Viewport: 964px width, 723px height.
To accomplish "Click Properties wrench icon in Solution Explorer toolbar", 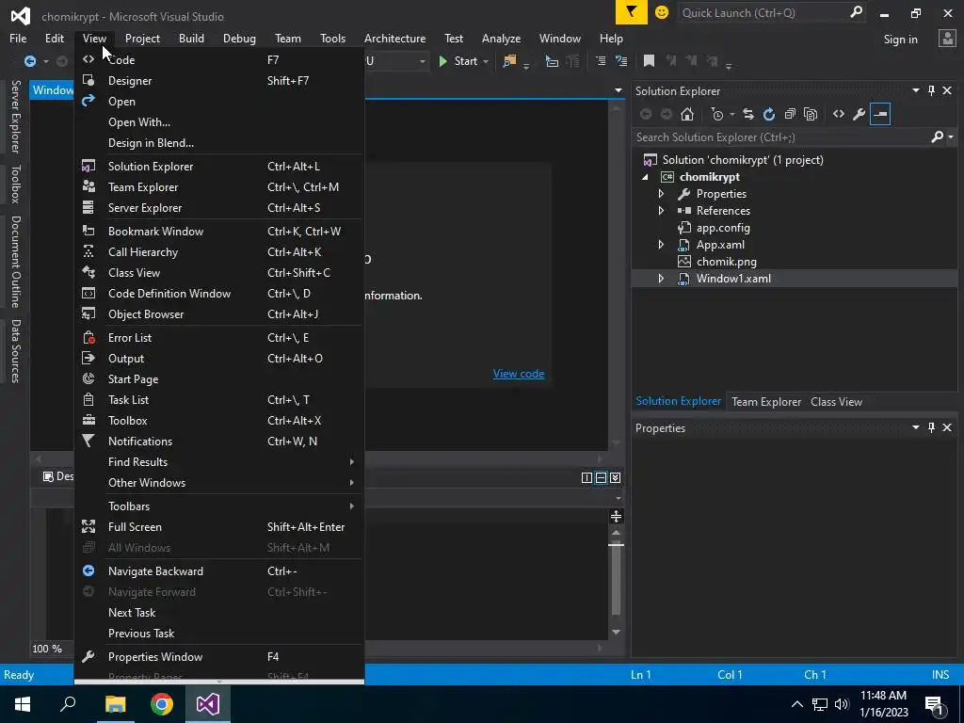I will tap(859, 114).
